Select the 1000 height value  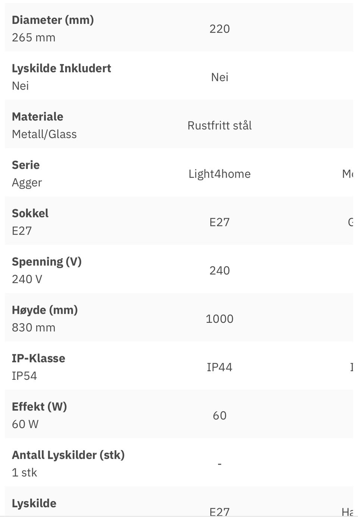[x=219, y=319]
